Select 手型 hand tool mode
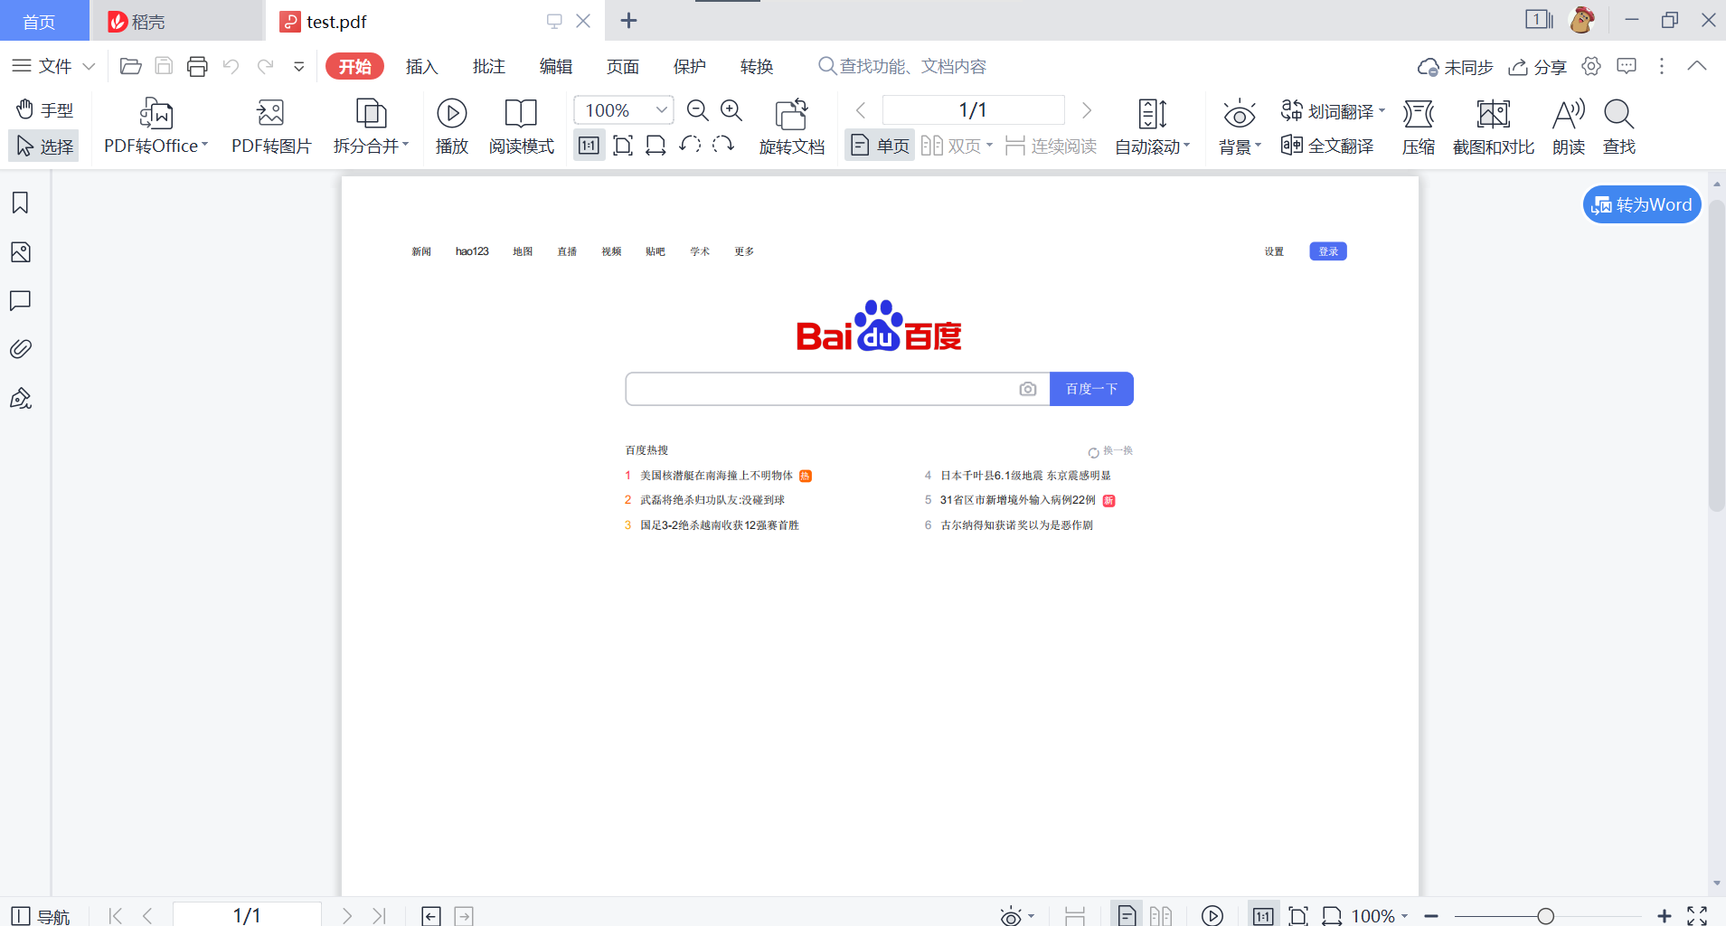The width and height of the screenshot is (1726, 926). pos(44,110)
